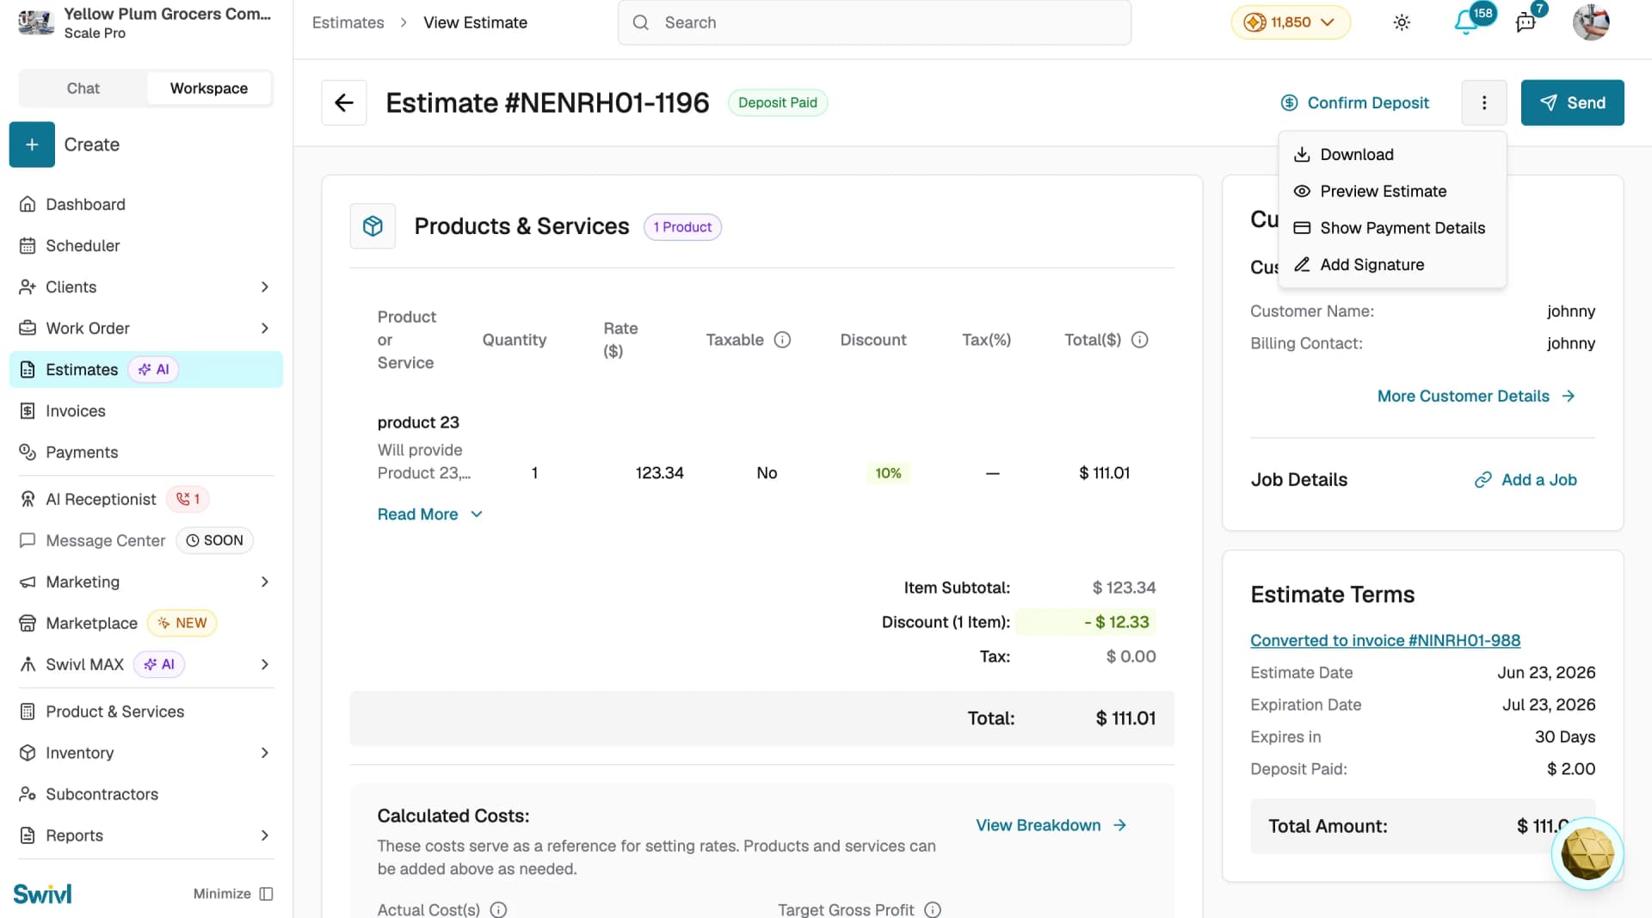Open the chat messages icon with badge 7
Image resolution: width=1652 pixels, height=918 pixels.
click(x=1526, y=22)
